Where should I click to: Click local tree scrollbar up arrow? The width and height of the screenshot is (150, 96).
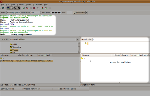[x=79, y=43]
